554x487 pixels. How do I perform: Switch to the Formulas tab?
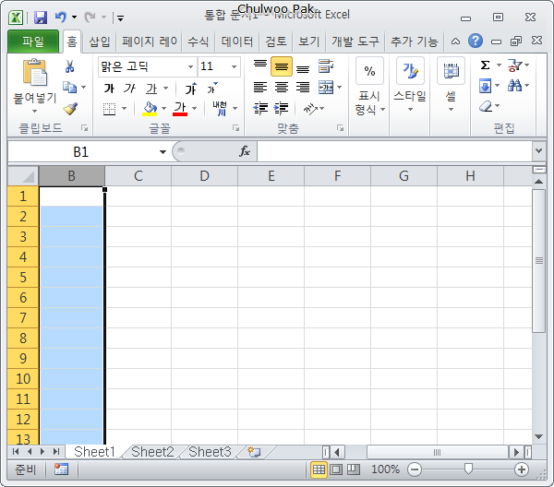(x=198, y=42)
